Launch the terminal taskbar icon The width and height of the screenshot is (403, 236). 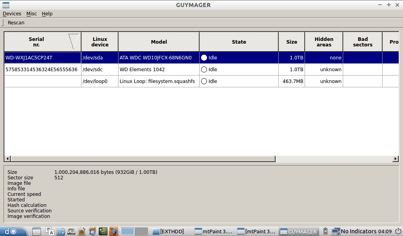[x=103, y=231]
